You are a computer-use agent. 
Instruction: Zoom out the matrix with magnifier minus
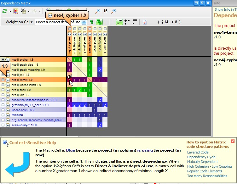(x=113, y=11)
